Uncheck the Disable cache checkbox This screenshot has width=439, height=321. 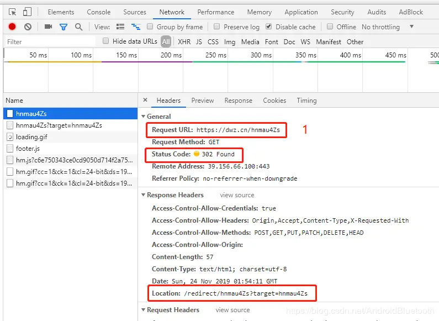(269, 27)
